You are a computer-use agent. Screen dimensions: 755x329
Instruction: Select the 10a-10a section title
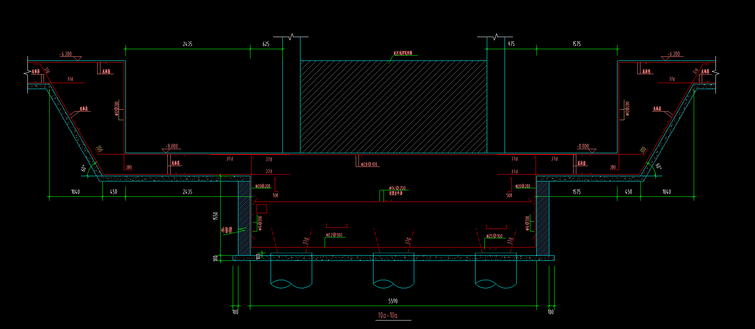click(388, 315)
